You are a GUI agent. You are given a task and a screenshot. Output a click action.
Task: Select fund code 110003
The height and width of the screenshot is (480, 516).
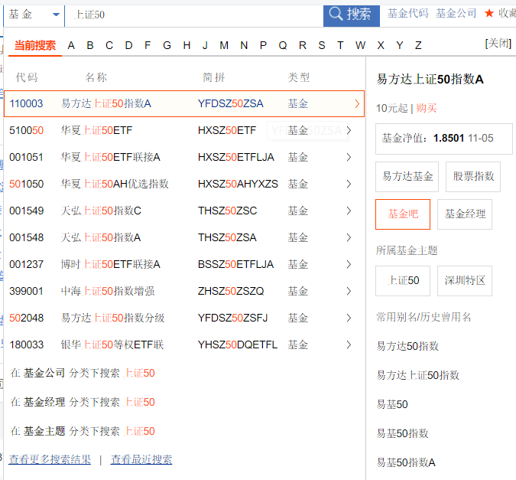[26, 104]
